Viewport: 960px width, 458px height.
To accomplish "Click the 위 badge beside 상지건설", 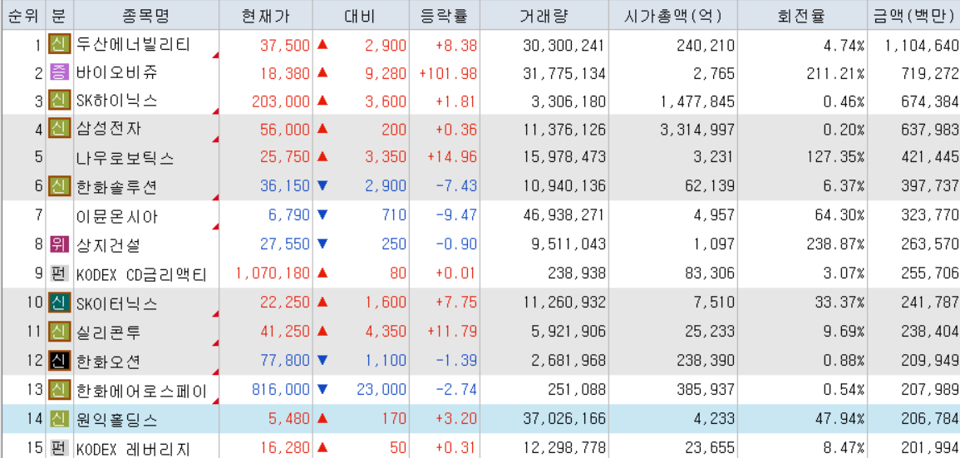I will tap(59, 244).
